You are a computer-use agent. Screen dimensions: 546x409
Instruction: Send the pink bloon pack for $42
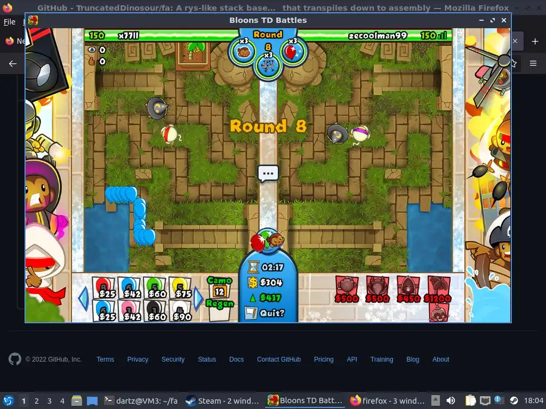pos(129,310)
